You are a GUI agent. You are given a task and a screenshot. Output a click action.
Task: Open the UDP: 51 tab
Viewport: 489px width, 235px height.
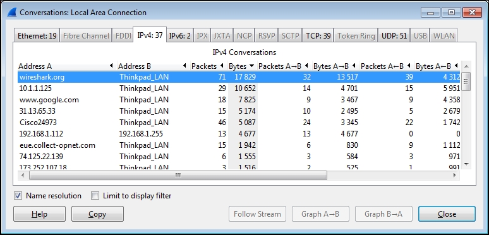click(x=394, y=36)
